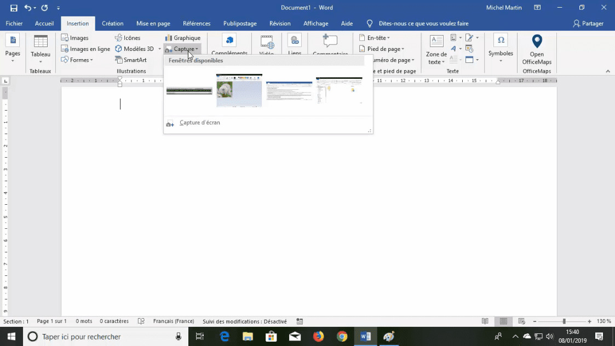Enable Read Mode from the status bar

[485, 321]
